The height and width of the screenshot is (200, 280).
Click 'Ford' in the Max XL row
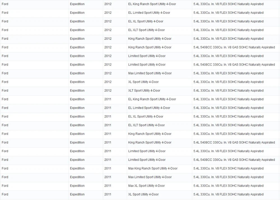(x=5, y=186)
